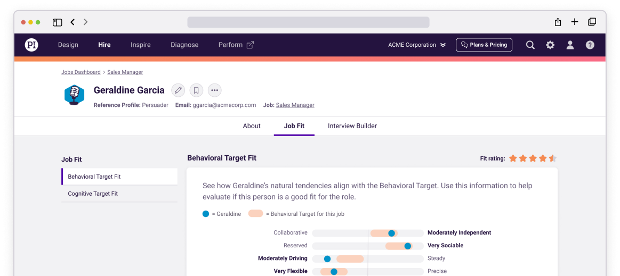Go to the Jobs Dashboard breadcrumb link
Viewport: 620px width, 276px height.
[x=80, y=72]
